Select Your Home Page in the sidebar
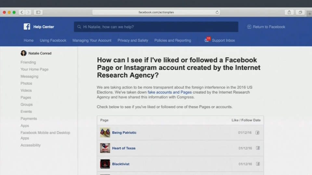 click(x=34, y=69)
